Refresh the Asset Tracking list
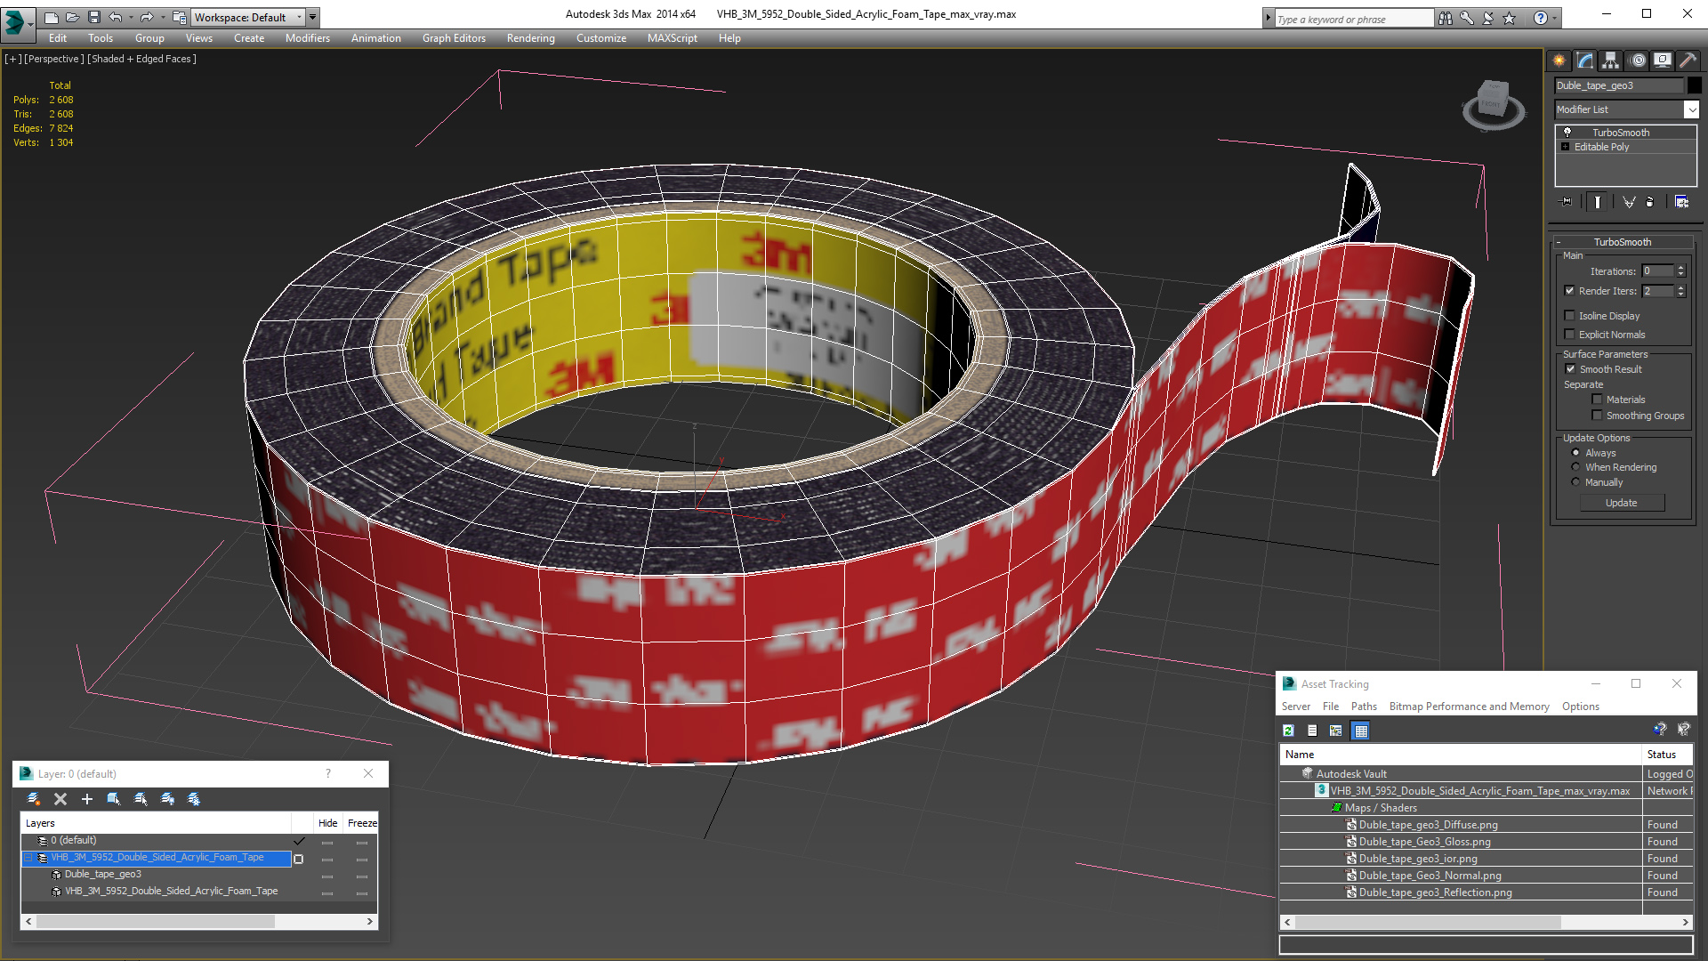 coord(1288,731)
